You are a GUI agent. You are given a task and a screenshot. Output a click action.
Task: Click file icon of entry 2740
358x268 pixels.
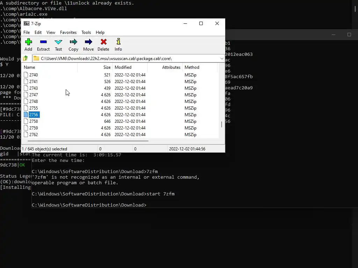(x=26, y=75)
